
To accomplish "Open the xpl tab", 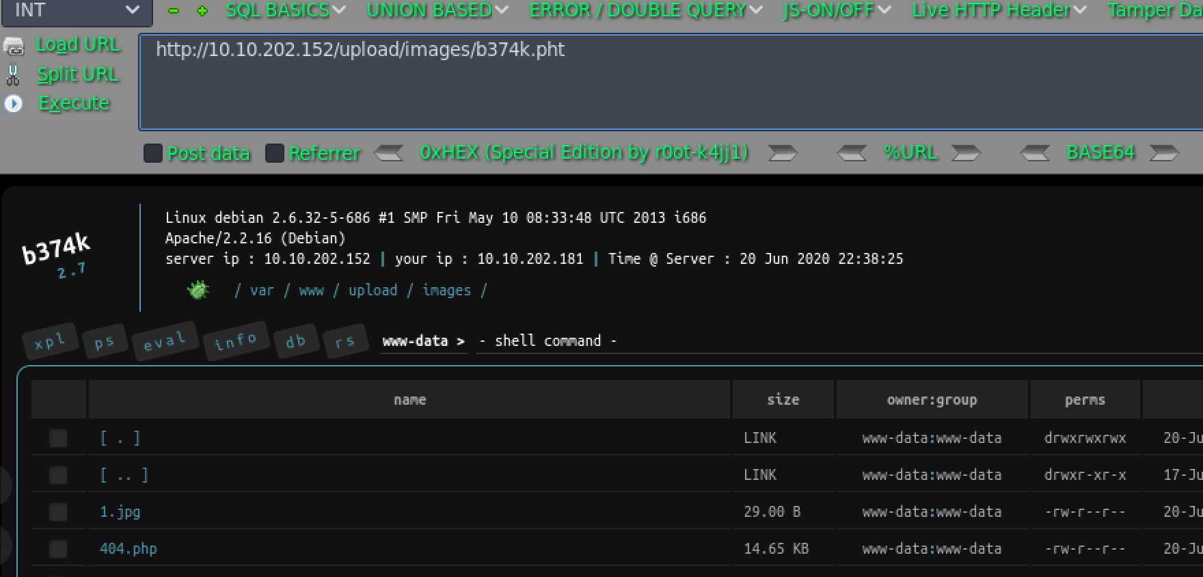I will pyautogui.click(x=50, y=340).
